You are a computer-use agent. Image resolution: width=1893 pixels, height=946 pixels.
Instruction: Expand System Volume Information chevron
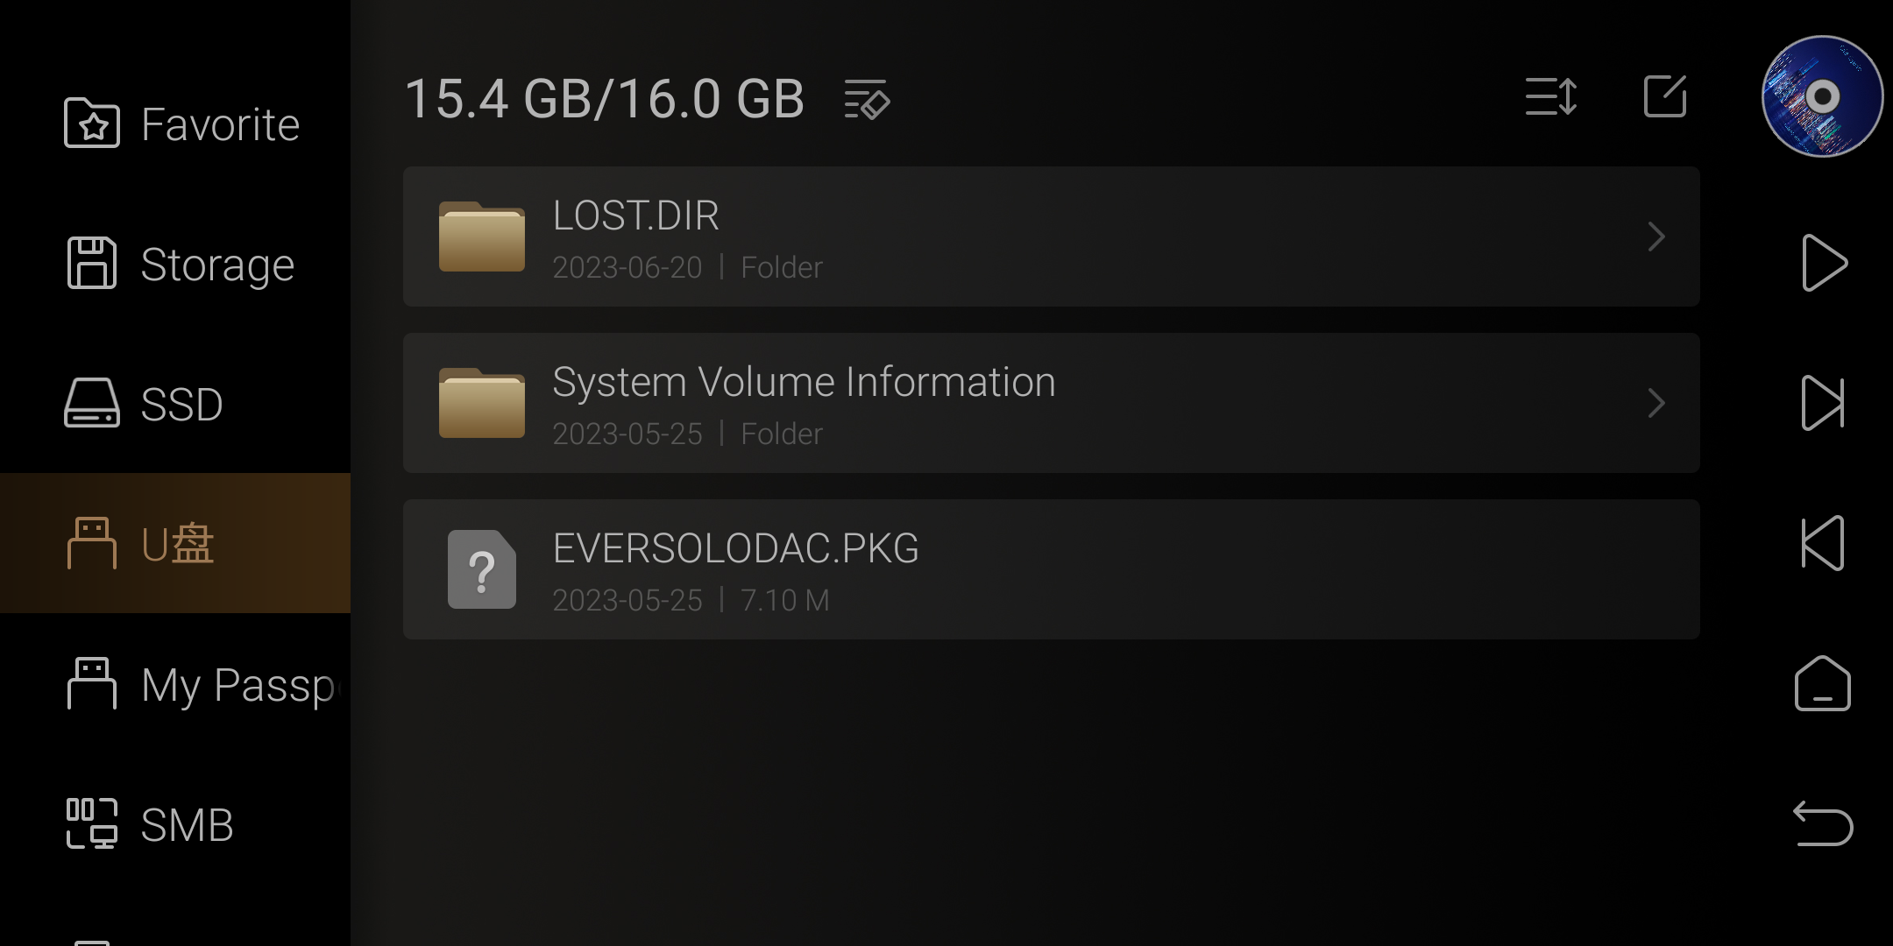(x=1656, y=403)
